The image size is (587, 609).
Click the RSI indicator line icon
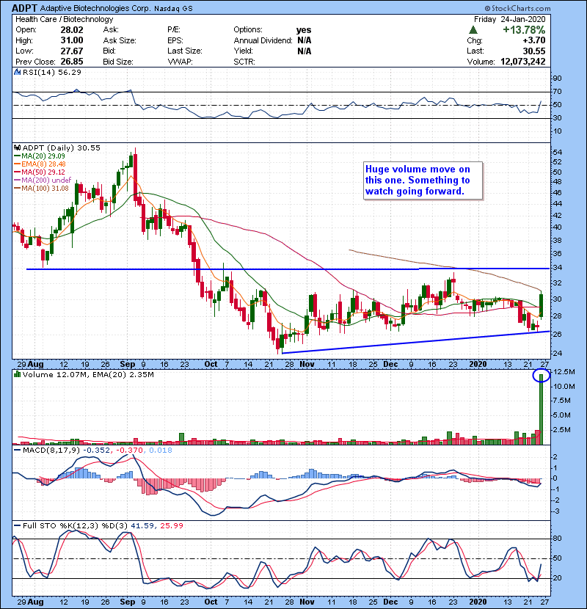click(x=17, y=72)
